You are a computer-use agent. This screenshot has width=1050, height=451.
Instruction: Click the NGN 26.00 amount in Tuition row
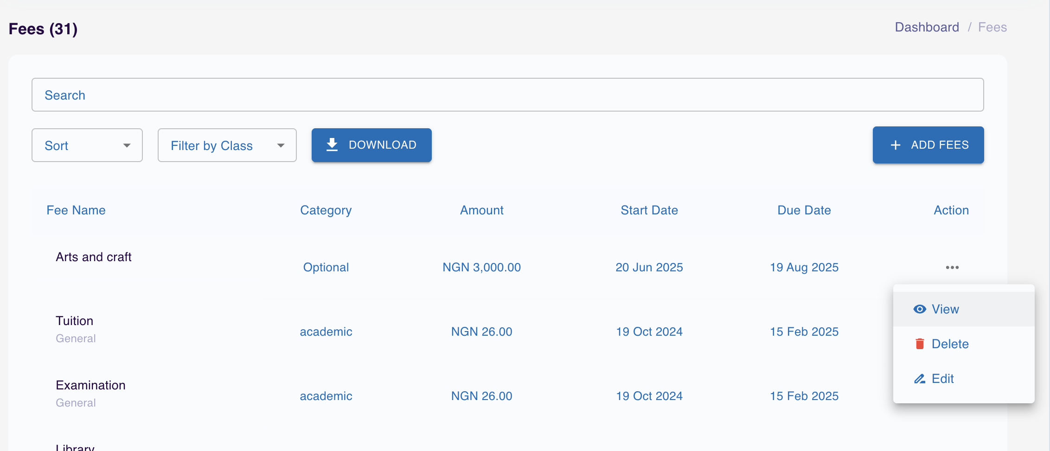coord(481,332)
